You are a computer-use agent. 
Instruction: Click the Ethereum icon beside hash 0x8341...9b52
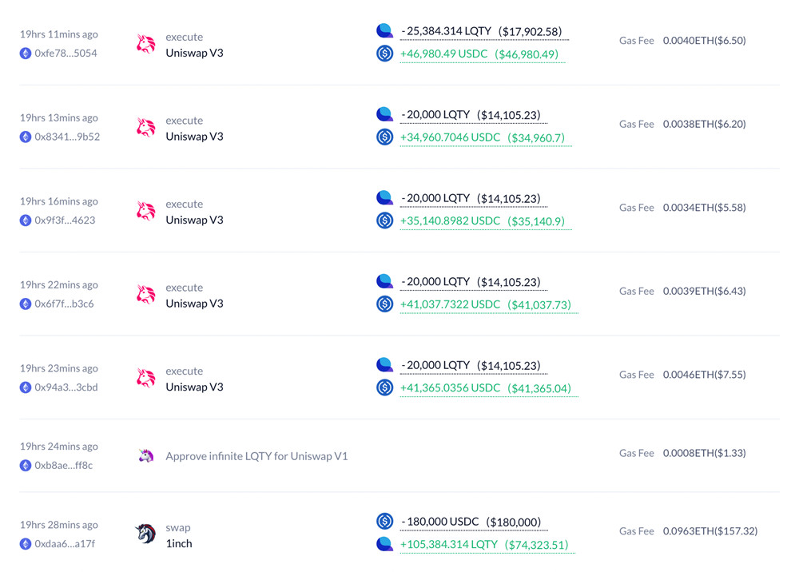26,137
